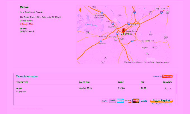The width and height of the screenshot is (190, 114).
Task: Click the Columbia city label on map
Action: coord(126,34)
